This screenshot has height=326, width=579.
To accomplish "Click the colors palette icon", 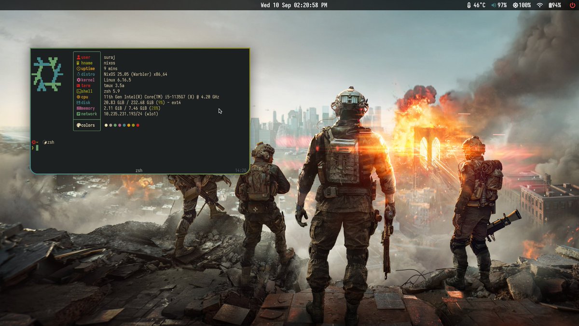I will (78, 125).
